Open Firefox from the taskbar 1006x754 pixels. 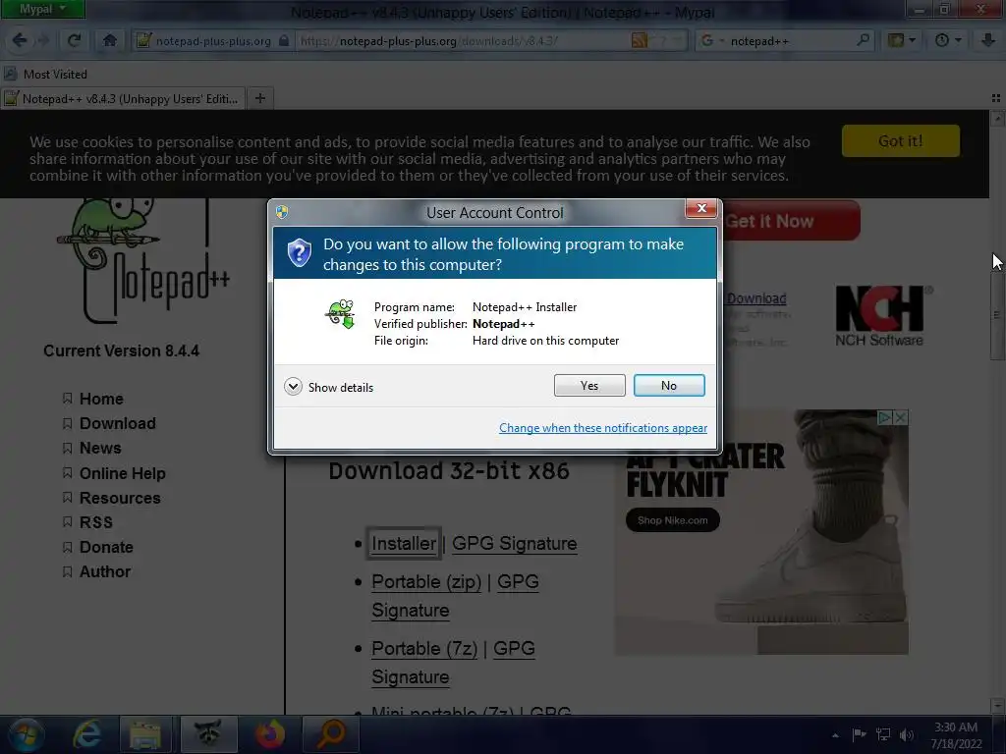[270, 734]
